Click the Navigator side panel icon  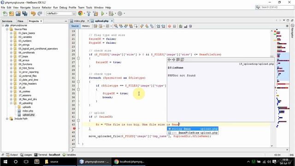[292, 31]
